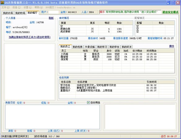Viewport: 181px width, 139px height.
Task: Click 操作 link above employee table
Action: pos(172,46)
